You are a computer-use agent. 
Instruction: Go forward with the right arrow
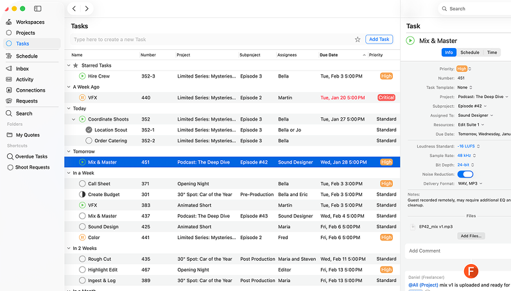coord(87,9)
